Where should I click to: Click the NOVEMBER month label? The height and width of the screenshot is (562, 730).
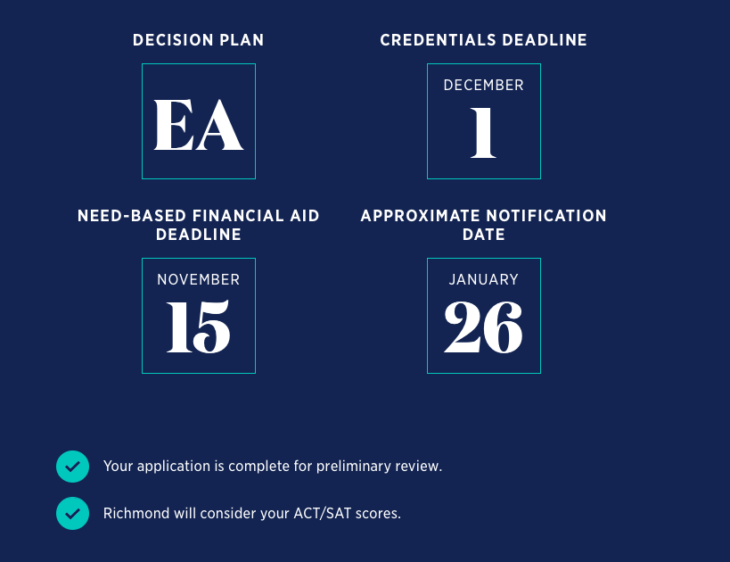[199, 279]
